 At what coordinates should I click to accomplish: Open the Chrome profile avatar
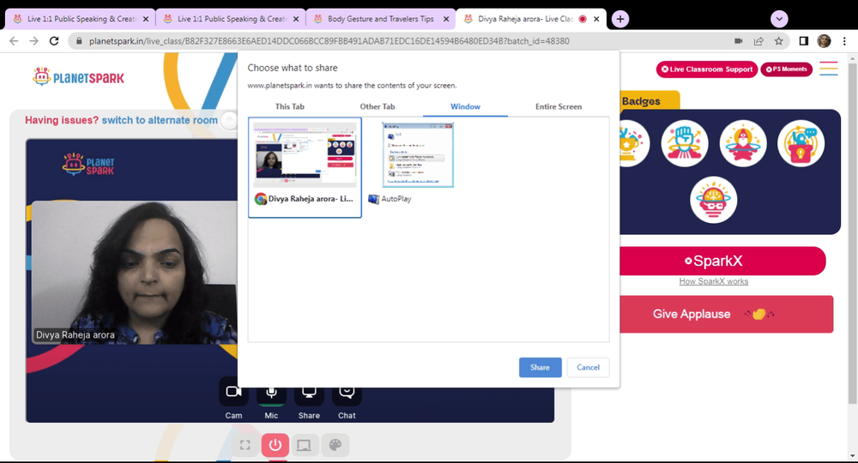coord(824,41)
